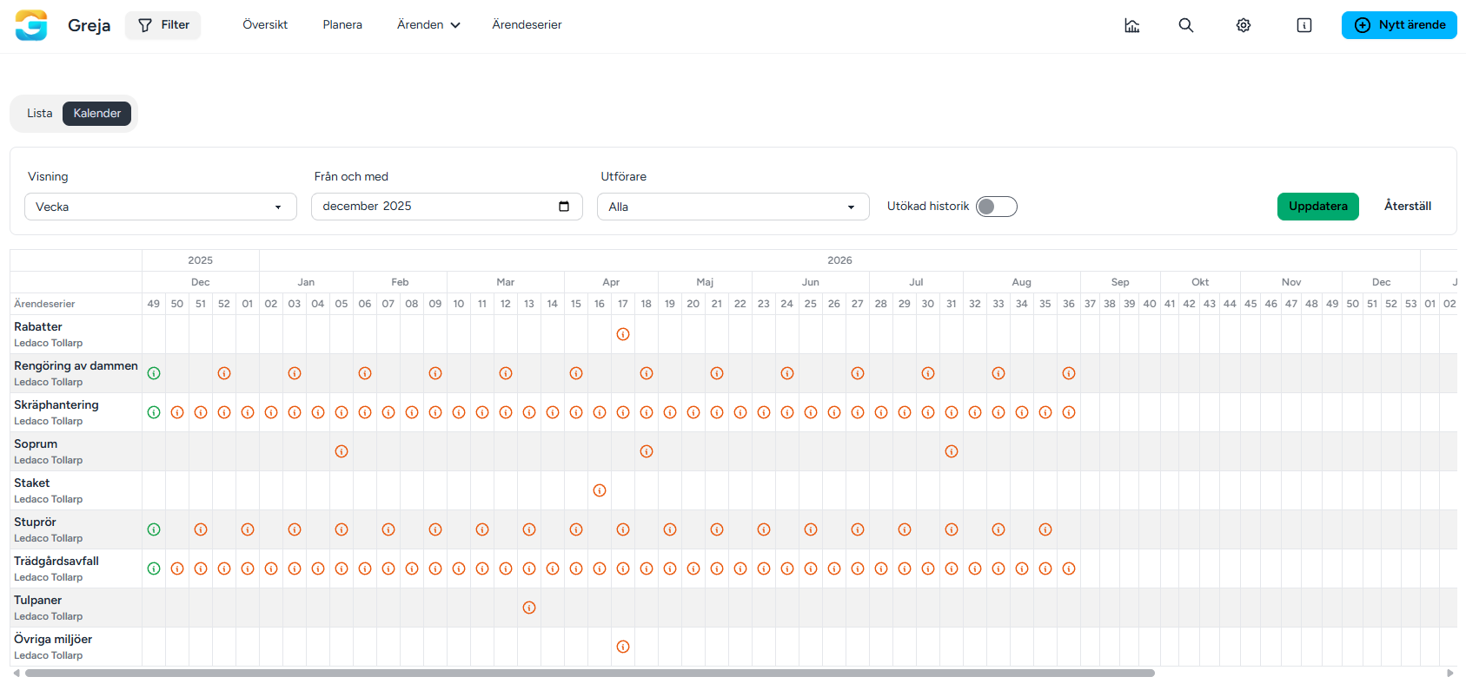Click green Stuprör marker in week 49
The width and height of the screenshot is (1466, 690).
(154, 529)
